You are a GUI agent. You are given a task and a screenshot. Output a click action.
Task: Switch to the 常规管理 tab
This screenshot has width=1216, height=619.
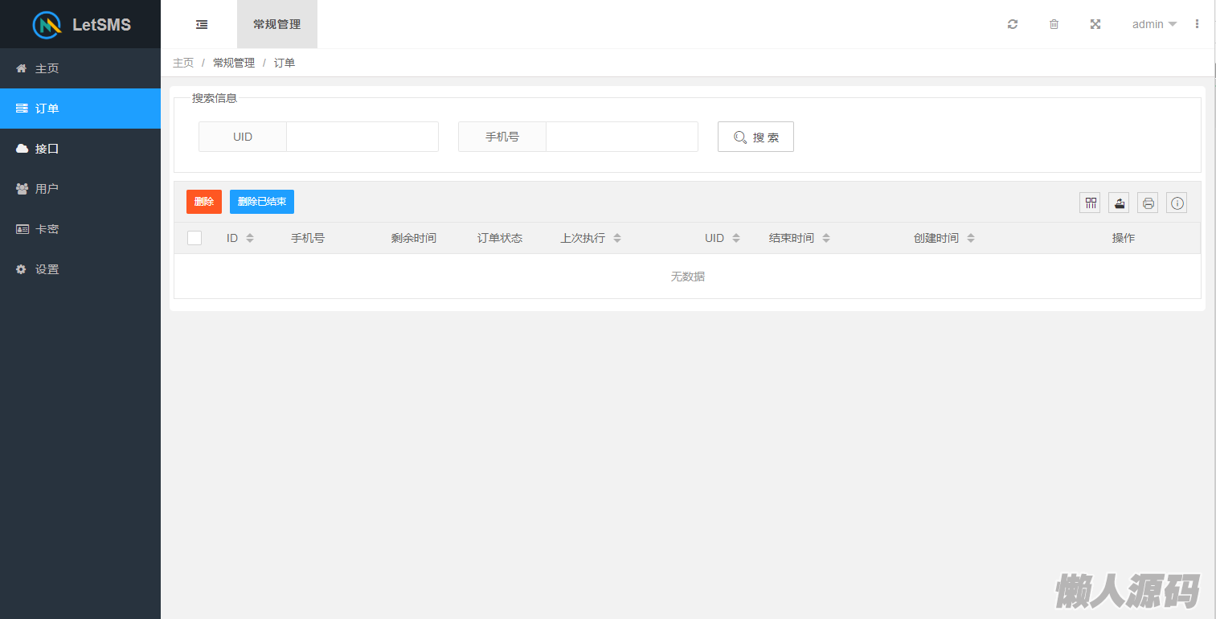pyautogui.click(x=276, y=24)
